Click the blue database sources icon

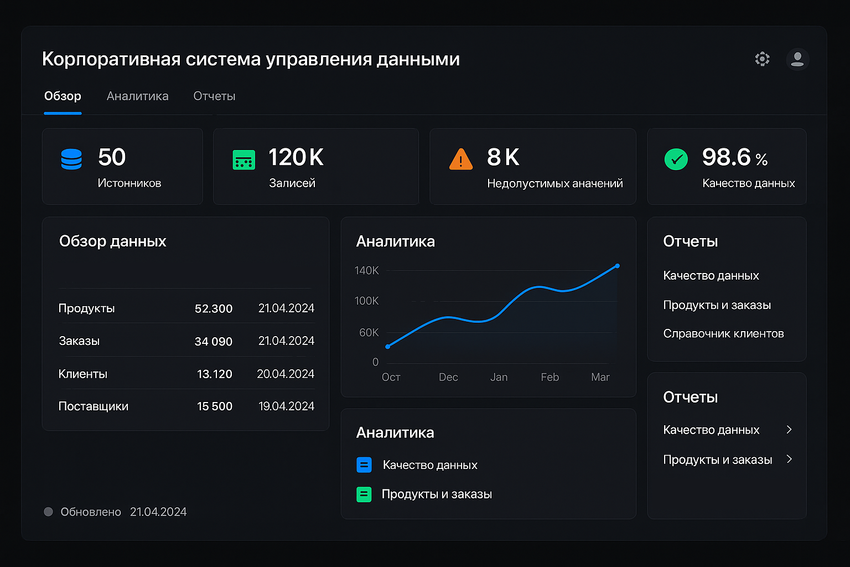pos(71,159)
